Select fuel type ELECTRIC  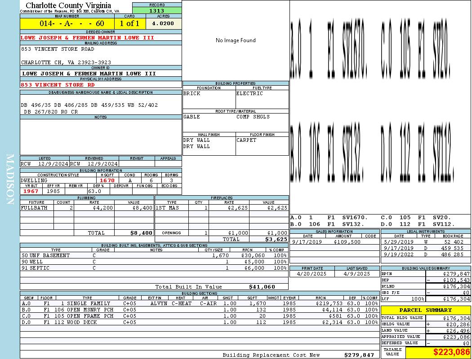249,93
